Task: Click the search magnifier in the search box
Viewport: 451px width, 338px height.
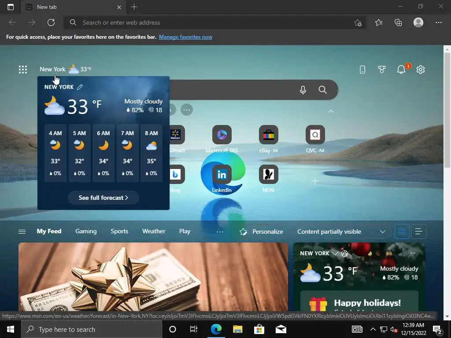Action: (322, 90)
